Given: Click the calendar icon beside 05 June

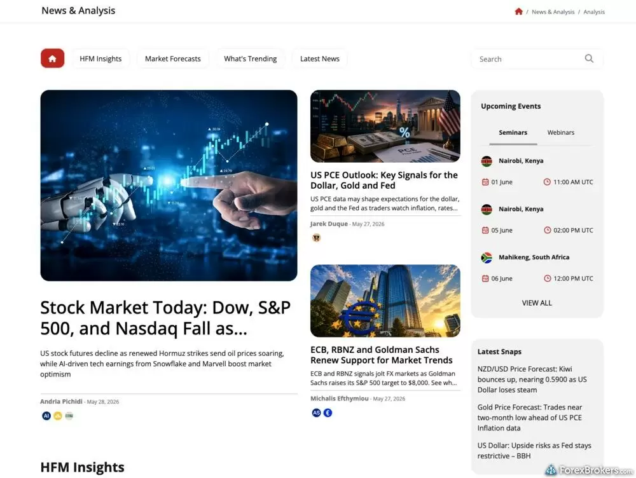Looking at the screenshot, I should [485, 230].
